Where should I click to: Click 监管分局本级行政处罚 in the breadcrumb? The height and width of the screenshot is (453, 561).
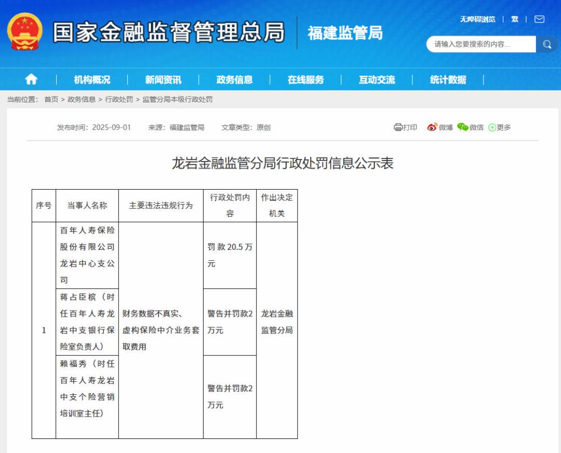[178, 99]
